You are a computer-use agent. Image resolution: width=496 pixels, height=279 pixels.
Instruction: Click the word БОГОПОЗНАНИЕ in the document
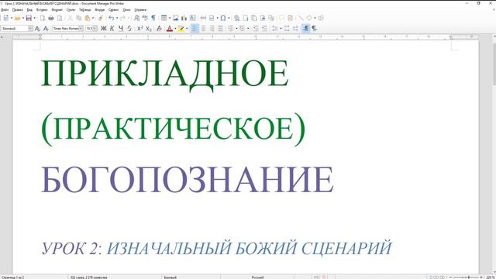(188, 180)
